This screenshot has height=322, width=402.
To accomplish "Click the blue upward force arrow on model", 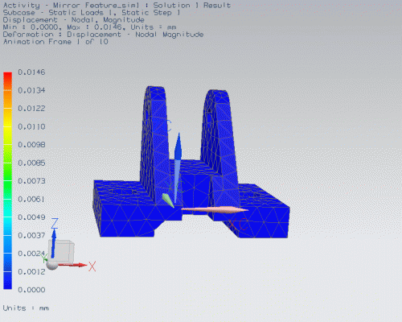I will coord(178,167).
